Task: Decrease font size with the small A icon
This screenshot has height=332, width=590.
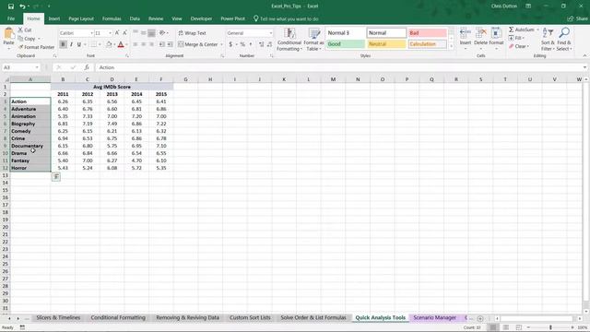Action: click(x=125, y=33)
